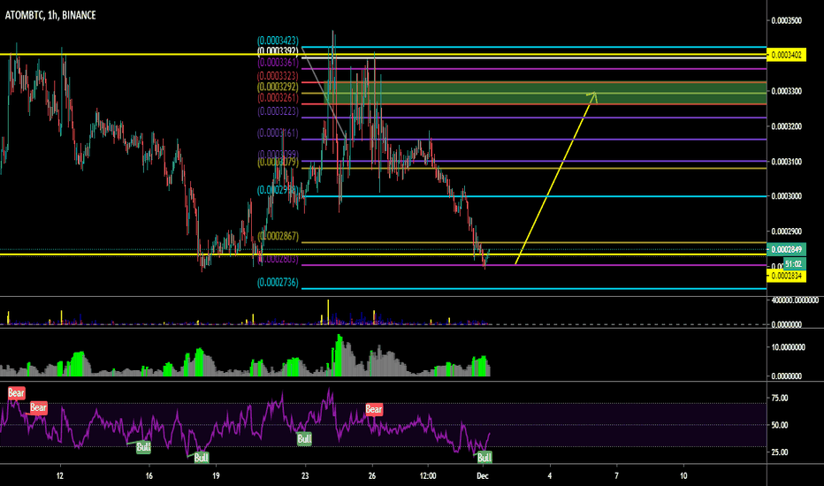Screen dimensions: 824x486
Task: Click the 75.00 RSI axis value
Action: click(x=779, y=399)
